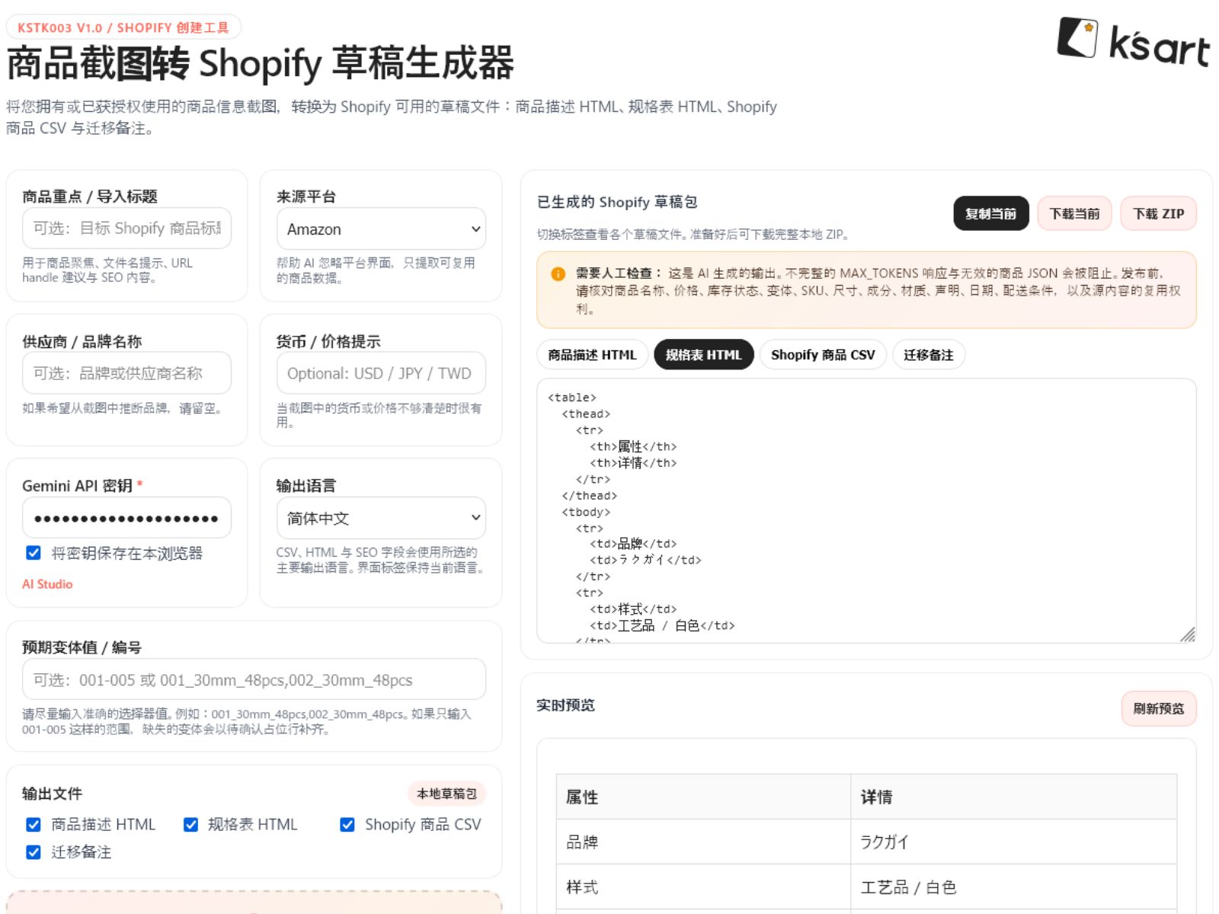
Task: Click the orange warning info icon
Action: [x=558, y=273]
